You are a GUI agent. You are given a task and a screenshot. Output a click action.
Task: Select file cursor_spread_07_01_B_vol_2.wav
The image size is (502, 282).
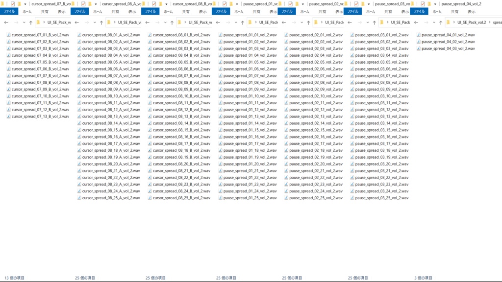[x=38, y=35]
